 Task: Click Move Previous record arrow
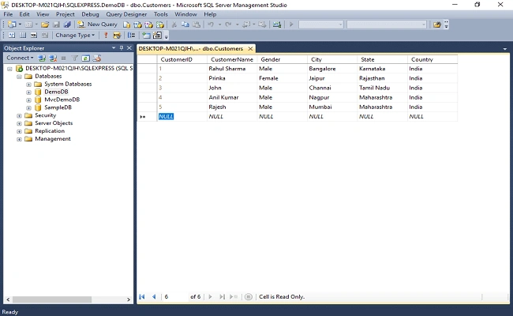tap(154, 297)
